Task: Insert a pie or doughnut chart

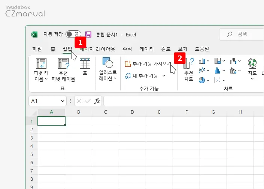Action: [202, 80]
